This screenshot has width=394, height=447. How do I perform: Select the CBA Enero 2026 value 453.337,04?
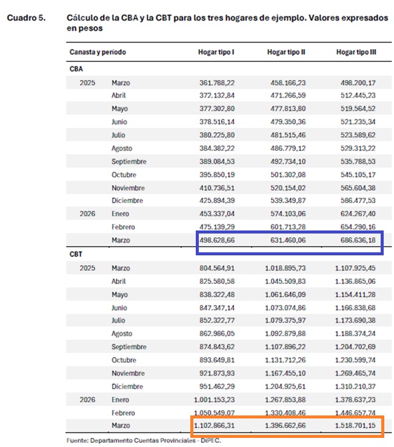pyautogui.click(x=216, y=214)
